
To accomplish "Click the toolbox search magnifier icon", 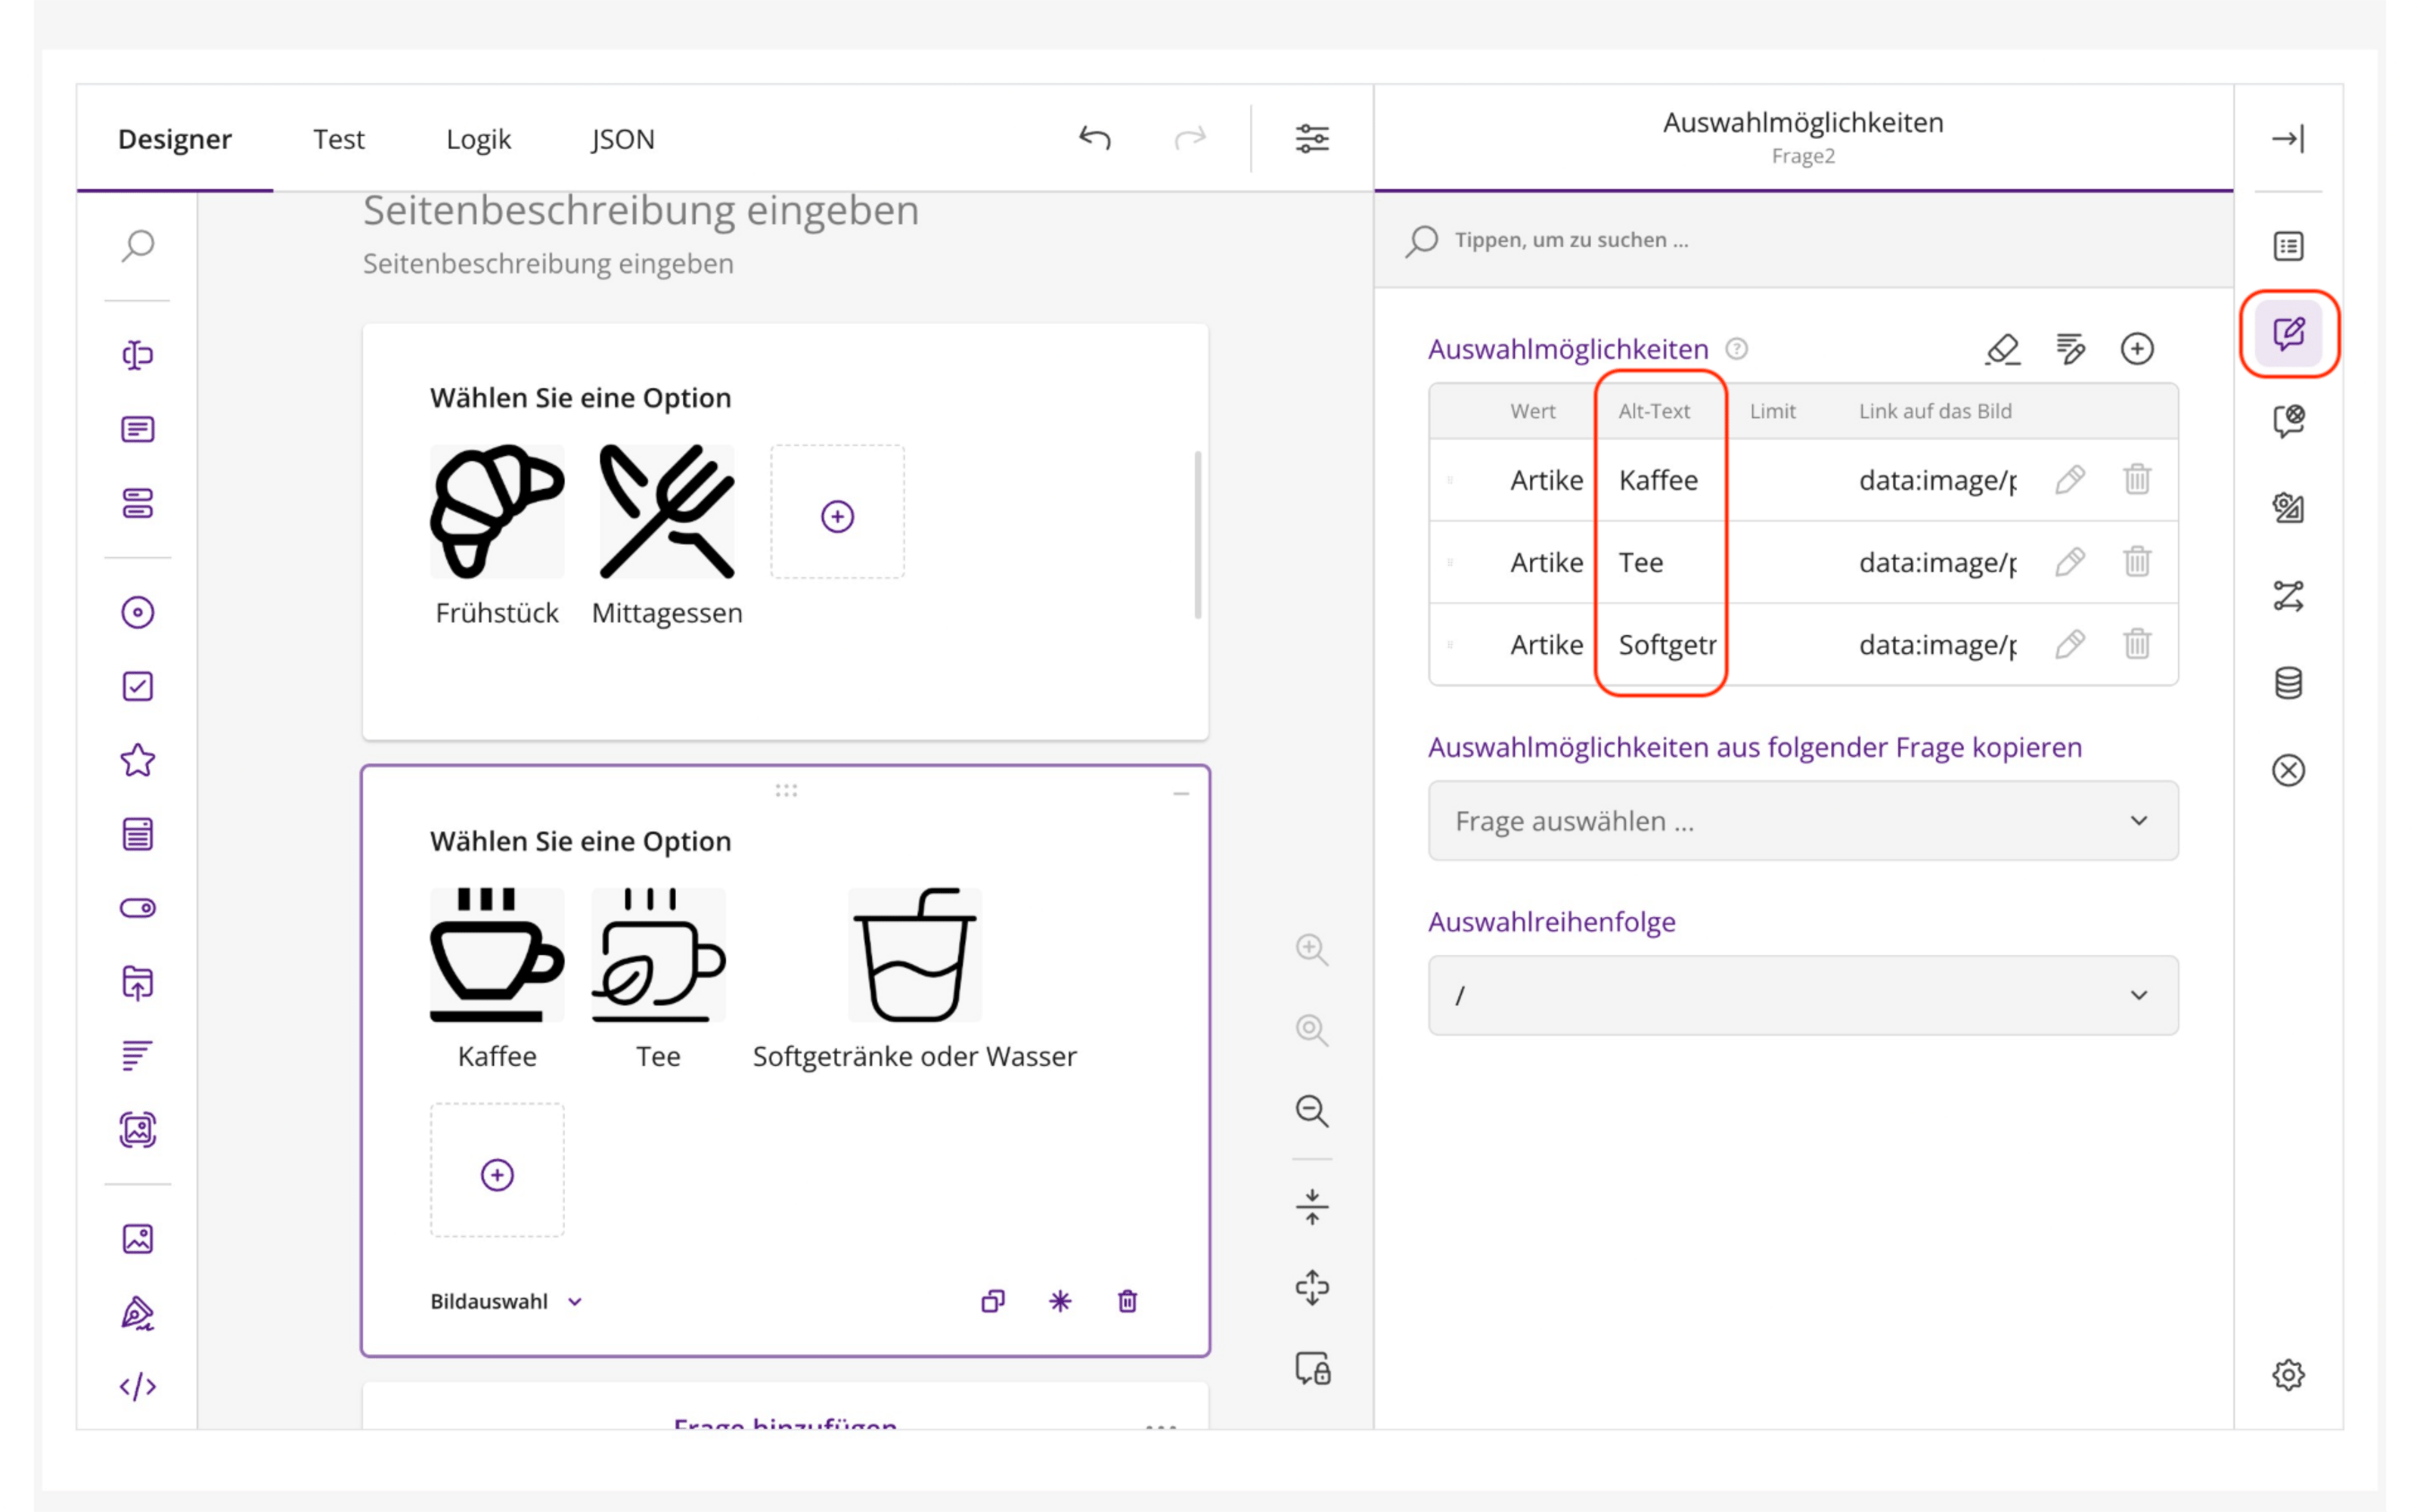I will tap(138, 245).
